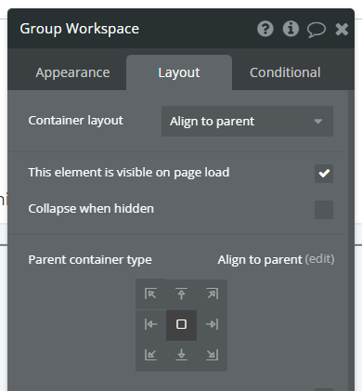
Task: Open the element info icon
Action: pyautogui.click(x=291, y=29)
